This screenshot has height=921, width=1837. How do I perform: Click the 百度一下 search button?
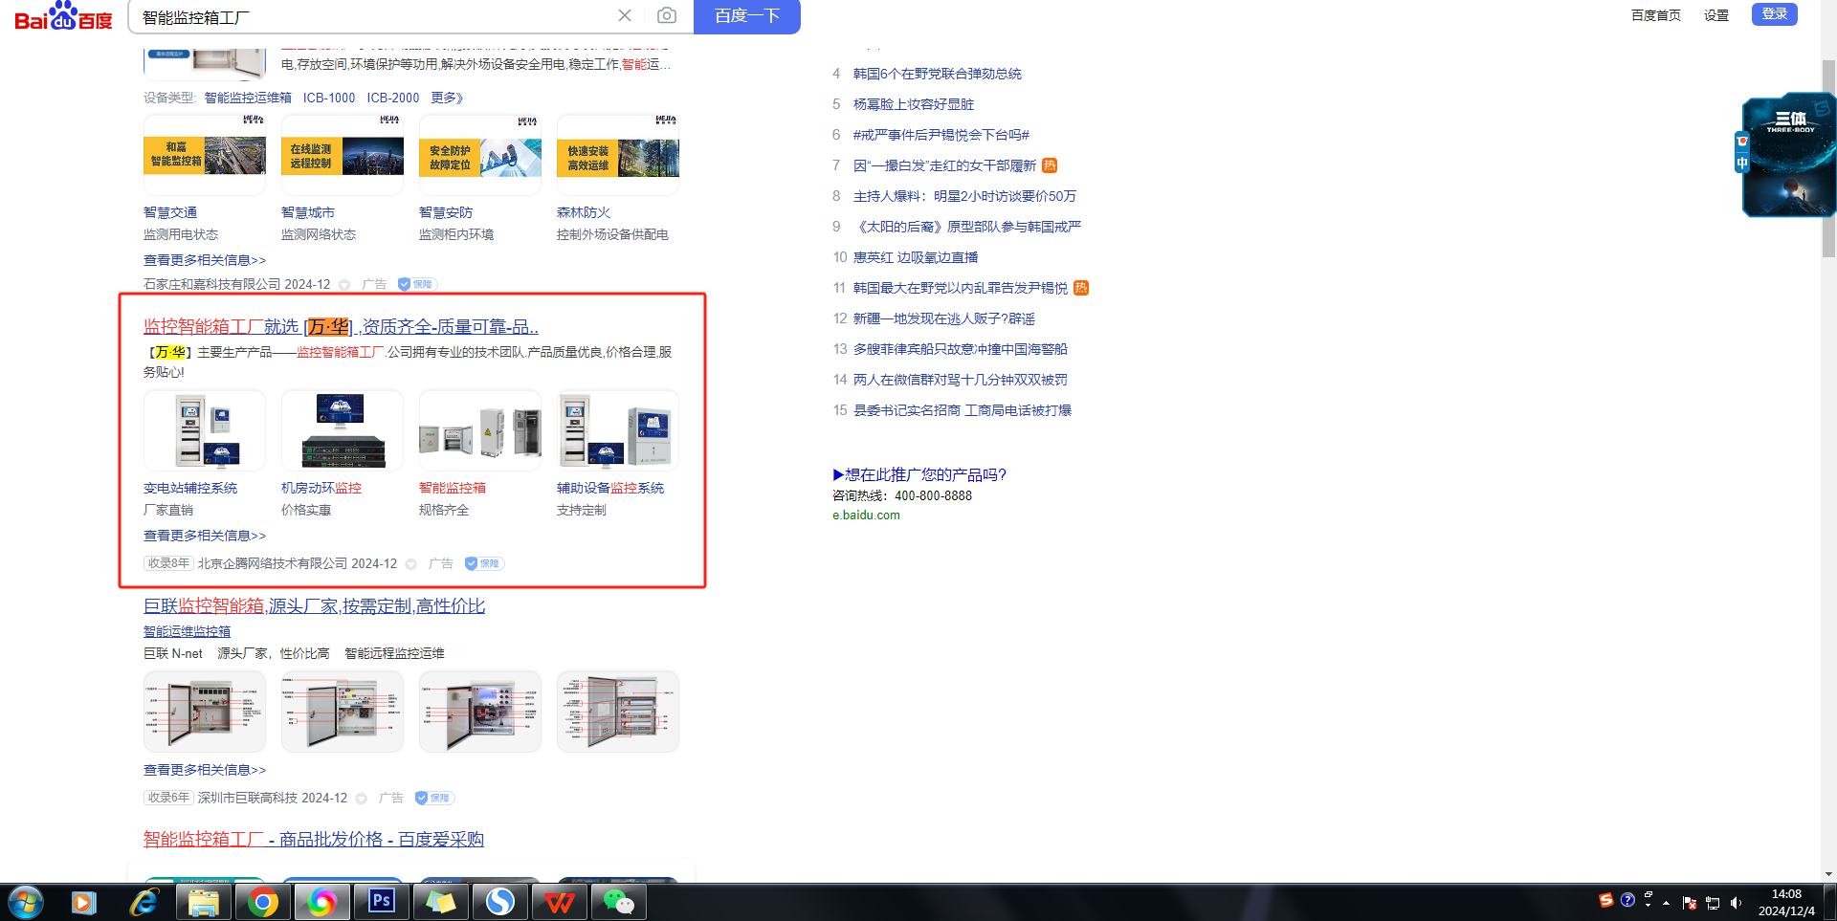[x=747, y=16]
